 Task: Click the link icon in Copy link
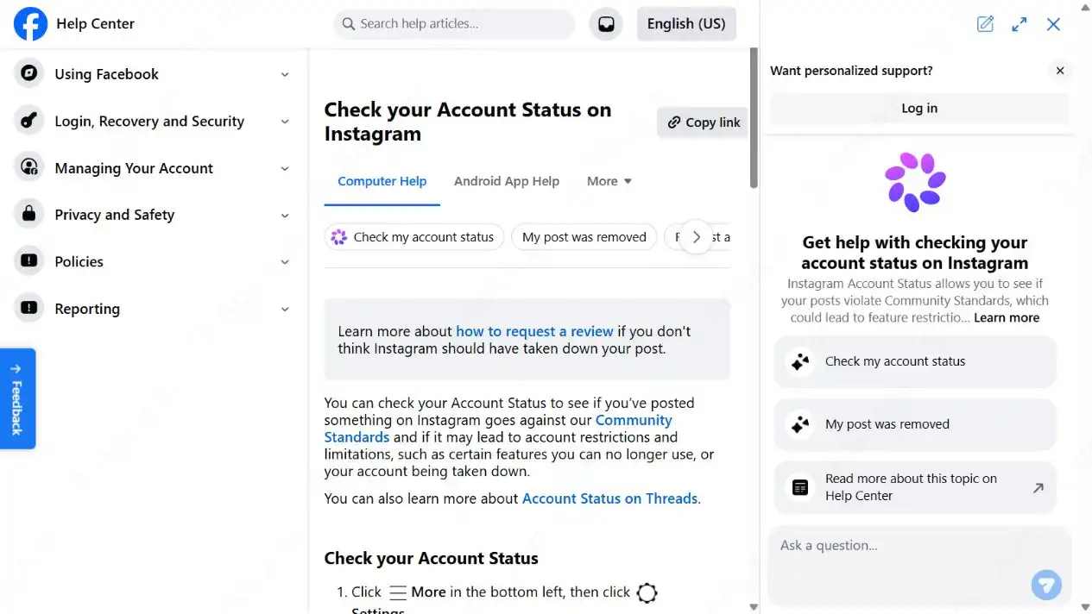[674, 122]
